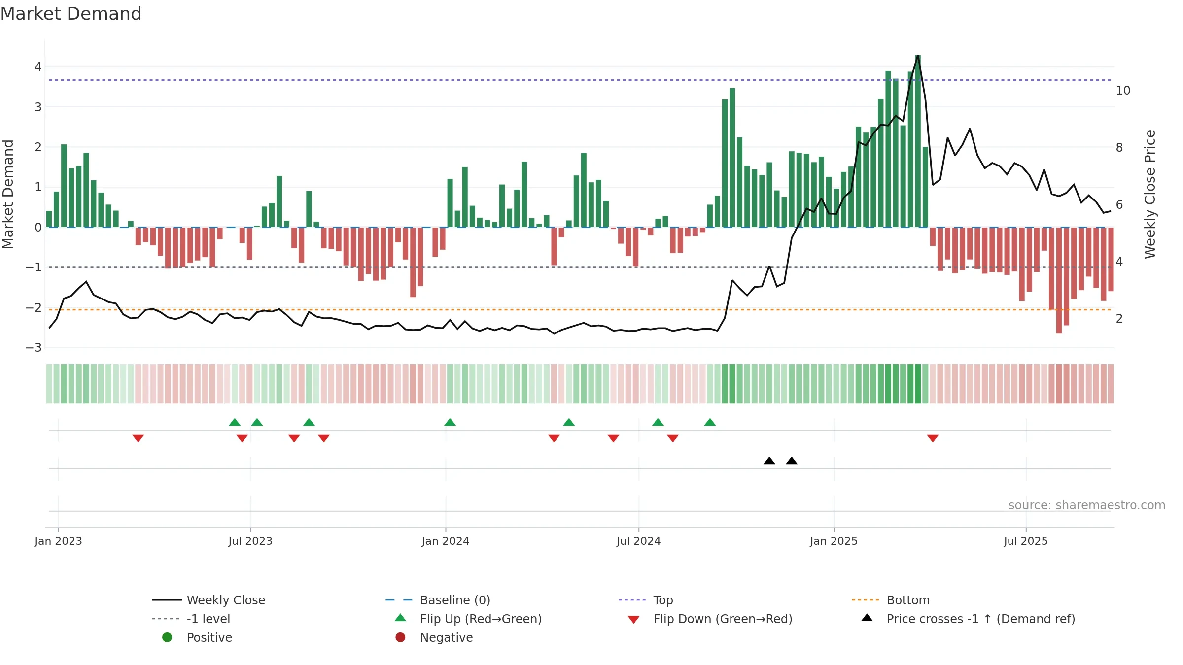
Task: Click the −3 tick on demand axis
Action: [34, 348]
